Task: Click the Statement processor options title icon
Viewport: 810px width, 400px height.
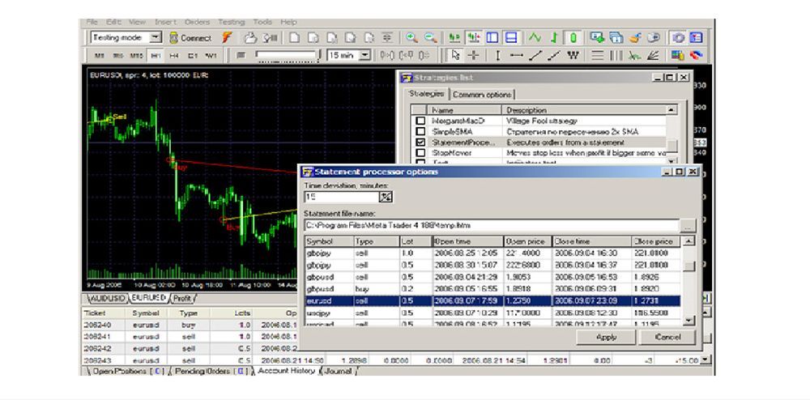Action: point(307,172)
